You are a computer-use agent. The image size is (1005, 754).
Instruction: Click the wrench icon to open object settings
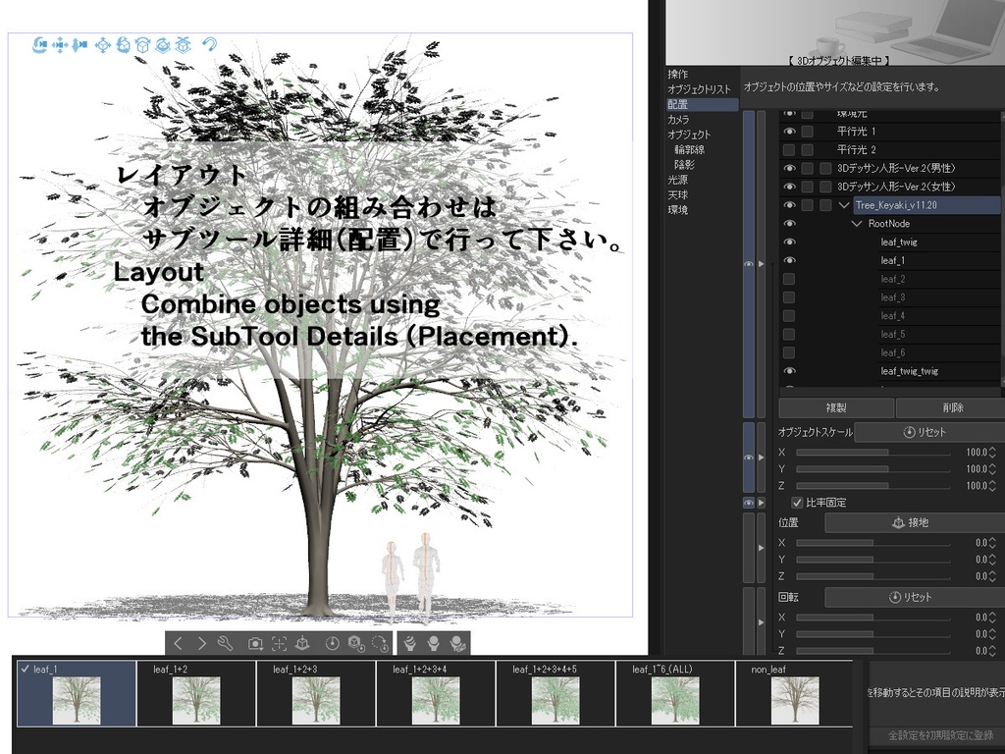point(226,643)
